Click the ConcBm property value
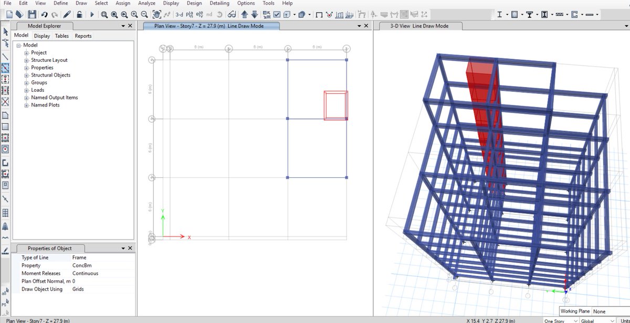The image size is (630, 323). [x=82, y=265]
